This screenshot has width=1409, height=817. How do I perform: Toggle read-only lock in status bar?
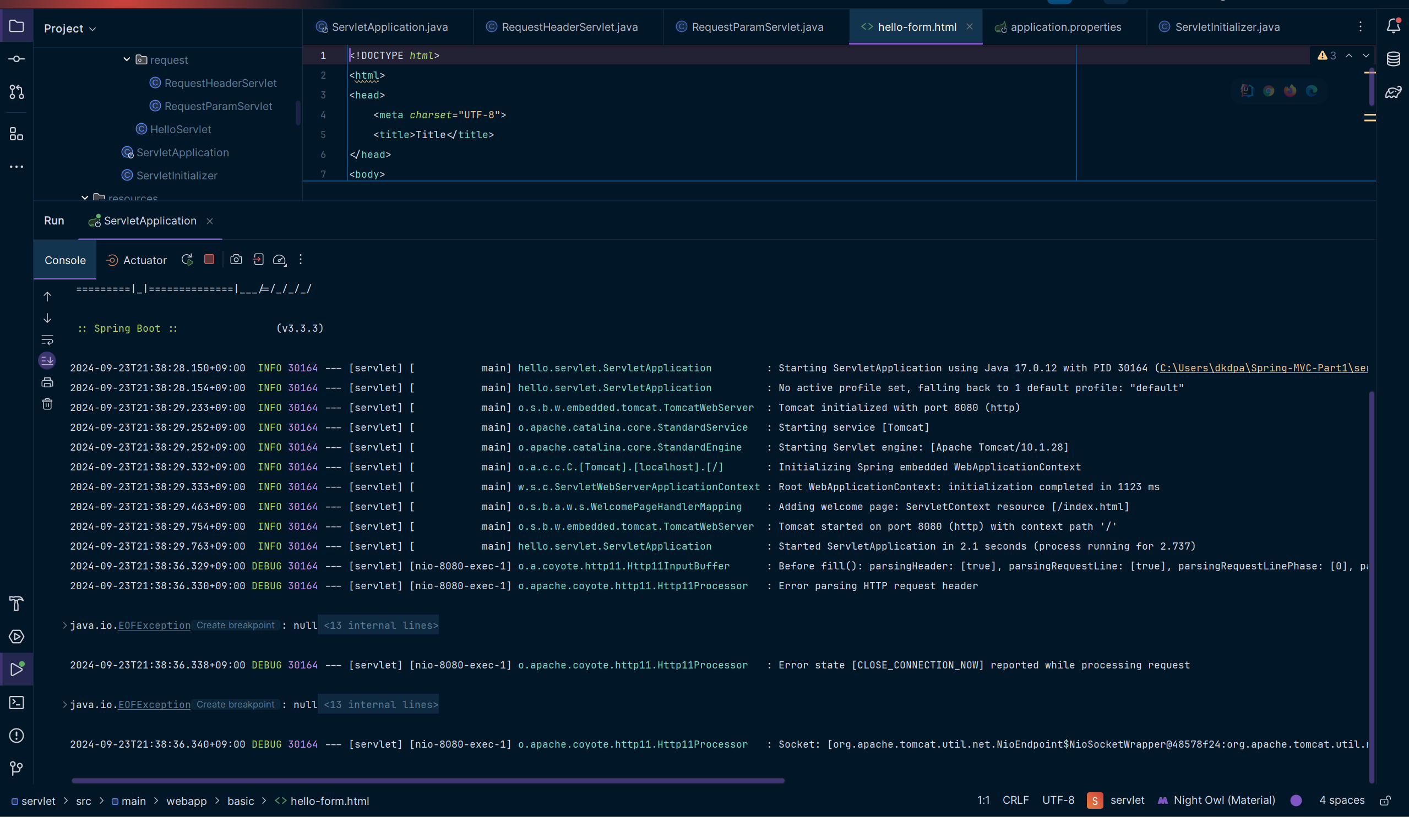point(1385,800)
